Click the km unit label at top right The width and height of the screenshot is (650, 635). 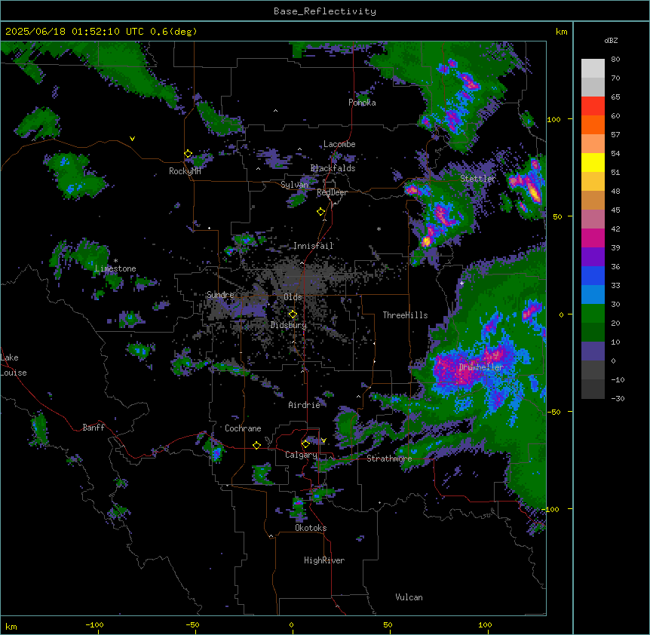562,32
